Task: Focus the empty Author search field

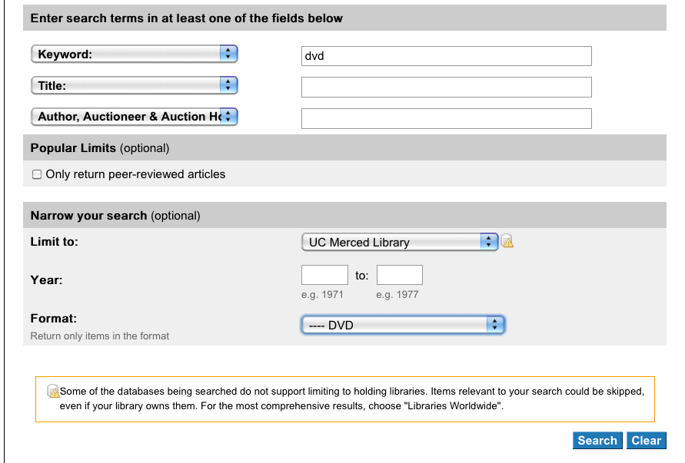Action: pos(447,119)
